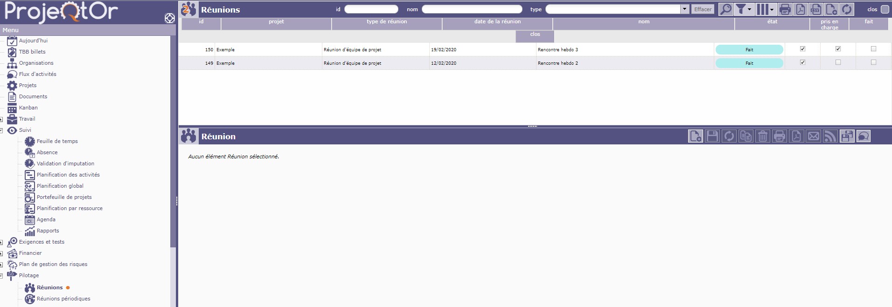Viewport: 892px width, 307px height.
Task: Click the horizontal splitter between list and detail
Action: 532,126
